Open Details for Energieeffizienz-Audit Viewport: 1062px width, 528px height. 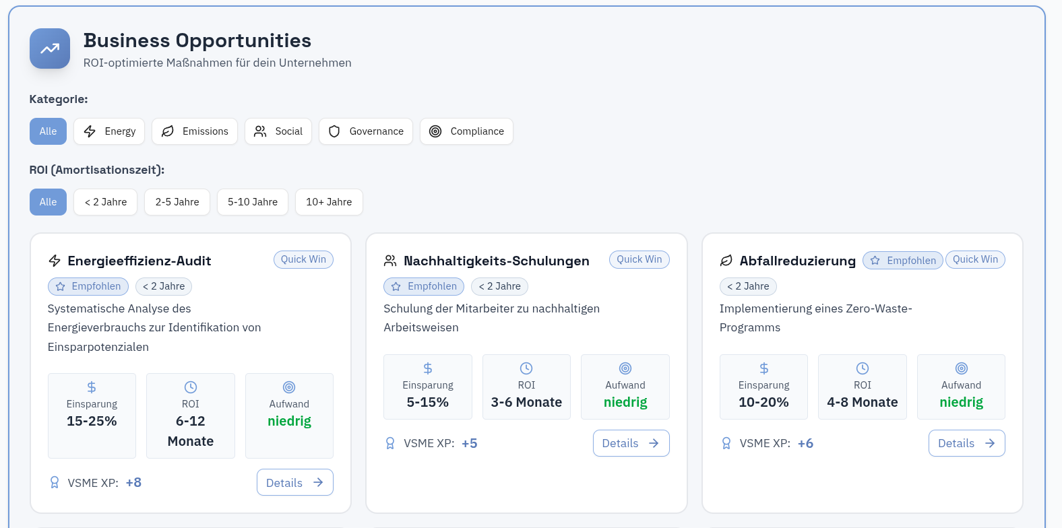(295, 482)
